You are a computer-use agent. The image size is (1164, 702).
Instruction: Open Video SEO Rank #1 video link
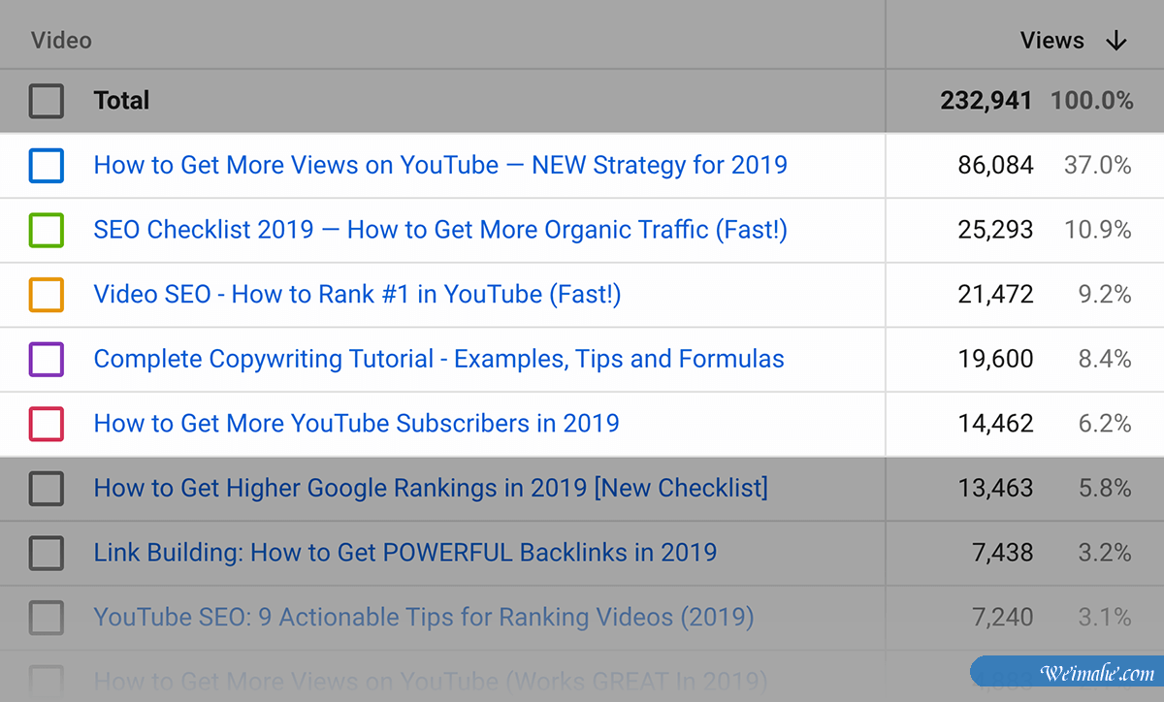(x=357, y=295)
